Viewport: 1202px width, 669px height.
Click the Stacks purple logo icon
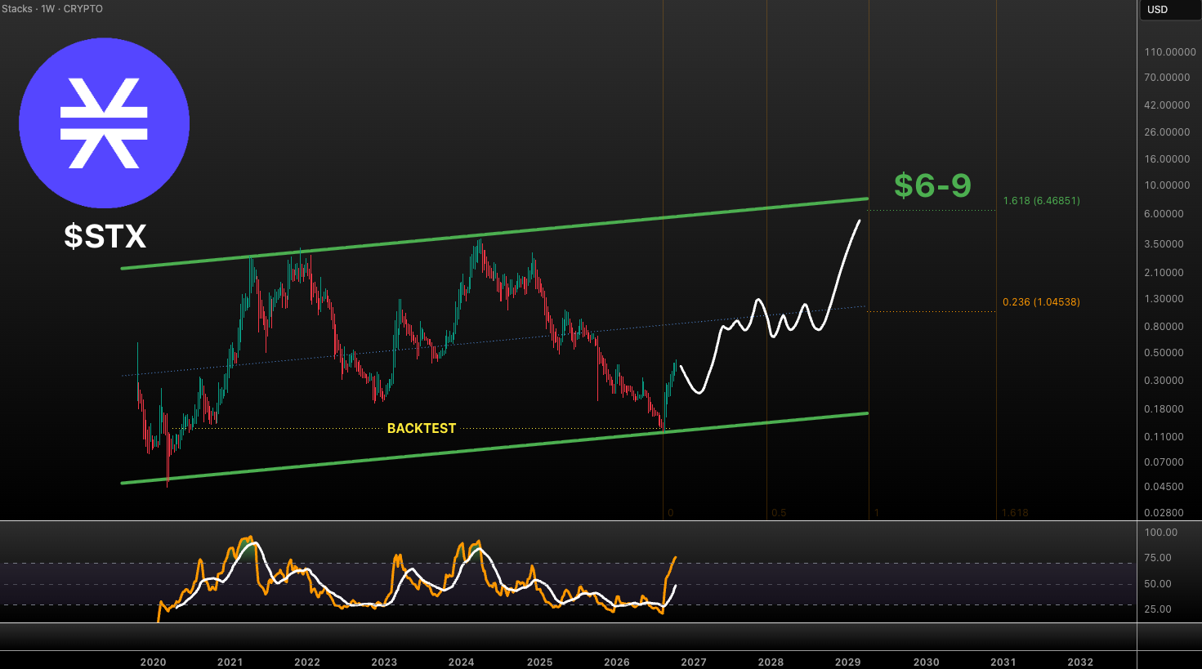[x=105, y=123]
